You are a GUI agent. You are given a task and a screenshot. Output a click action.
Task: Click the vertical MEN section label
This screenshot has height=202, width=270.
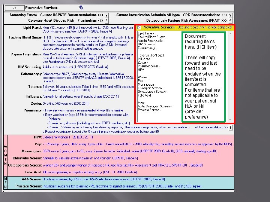(6, 183)
